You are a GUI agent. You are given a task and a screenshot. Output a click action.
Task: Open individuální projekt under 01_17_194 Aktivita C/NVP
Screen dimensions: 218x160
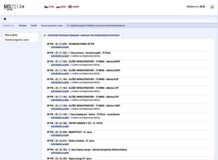click(60, 109)
